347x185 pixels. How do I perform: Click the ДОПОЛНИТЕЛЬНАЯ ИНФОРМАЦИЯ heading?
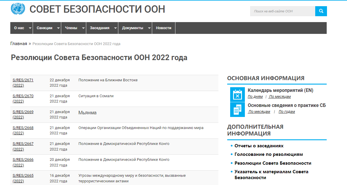pos(255,130)
